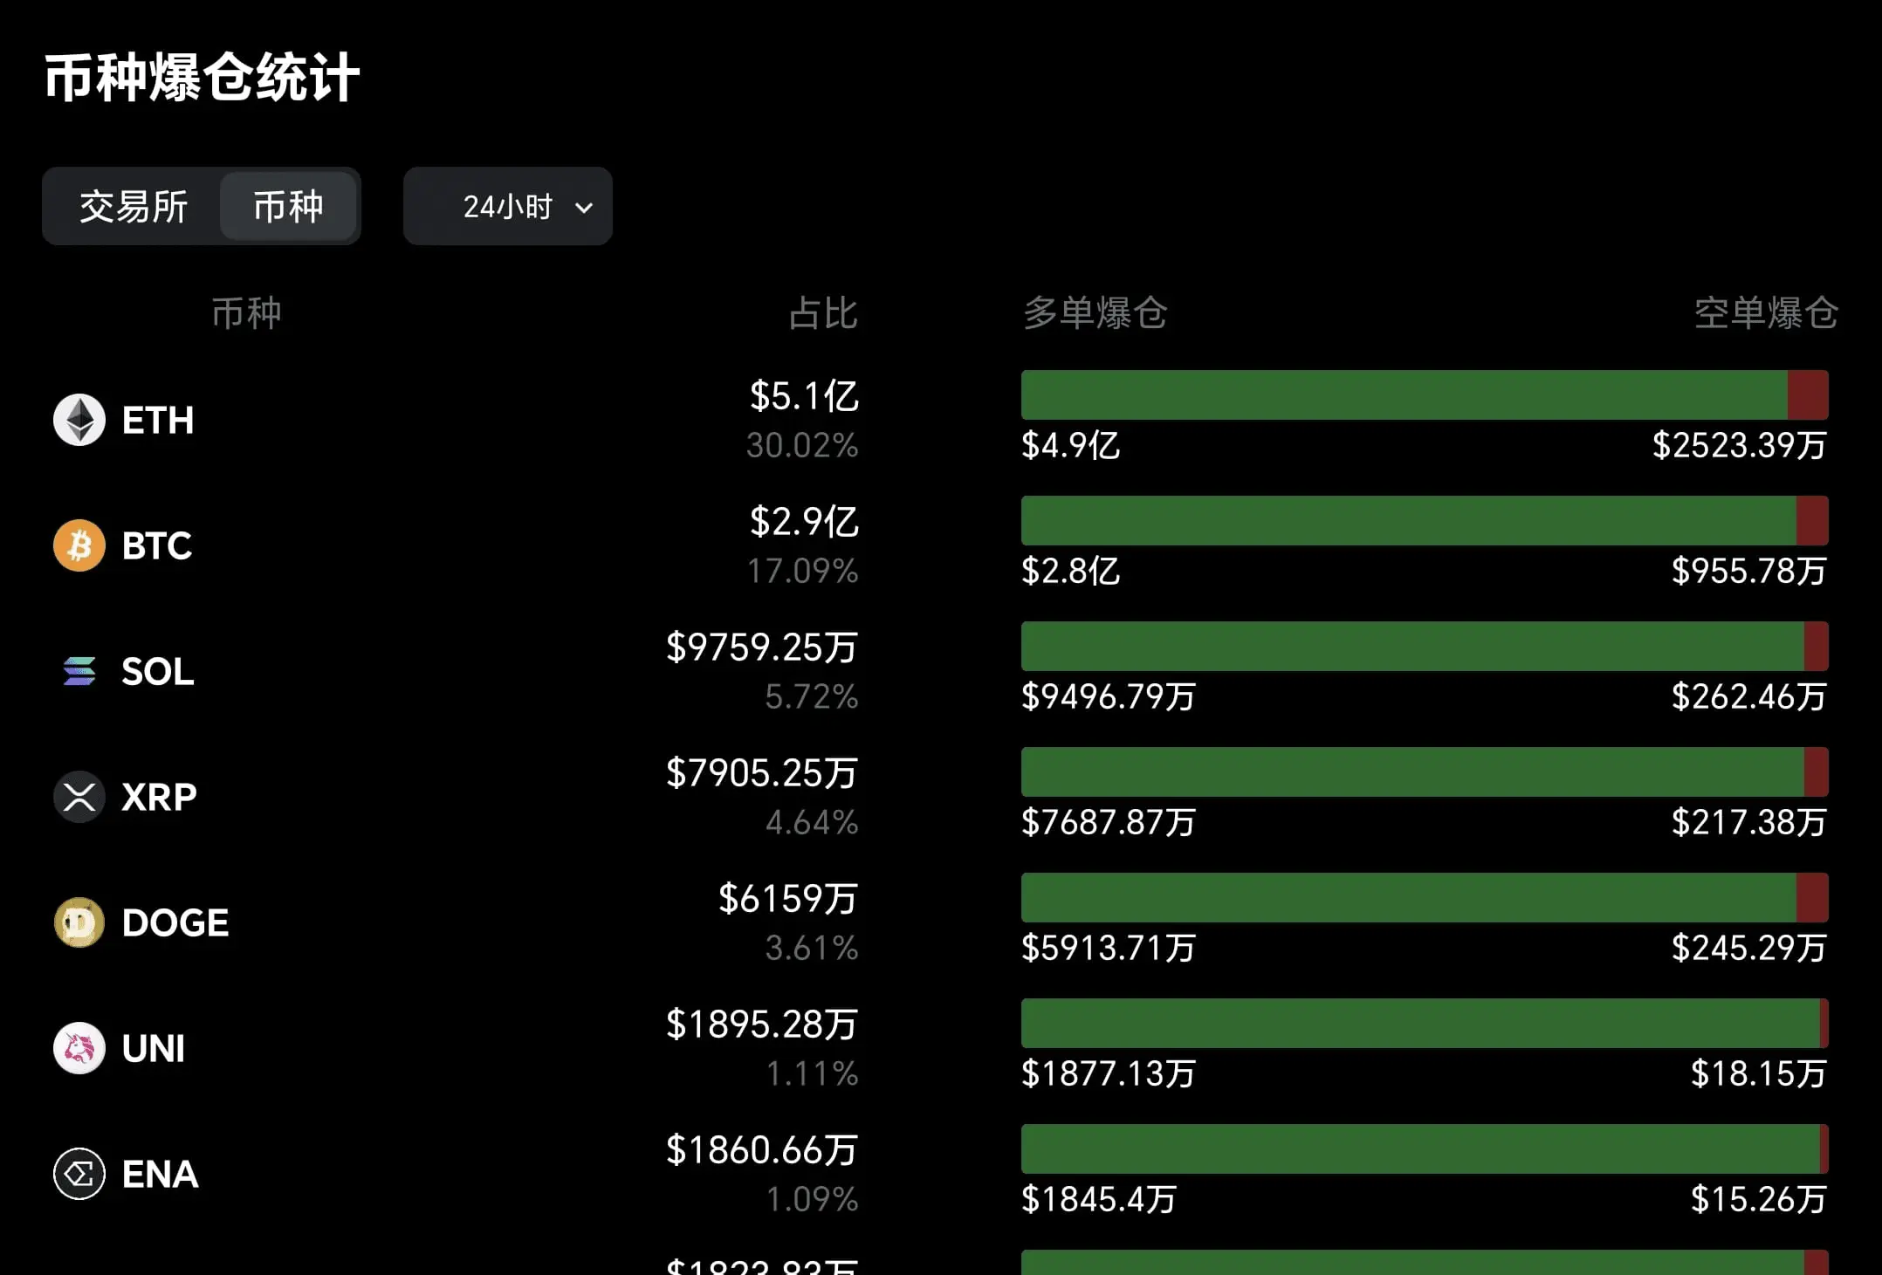
Task: Click the ETH coin icon
Action: (x=79, y=420)
